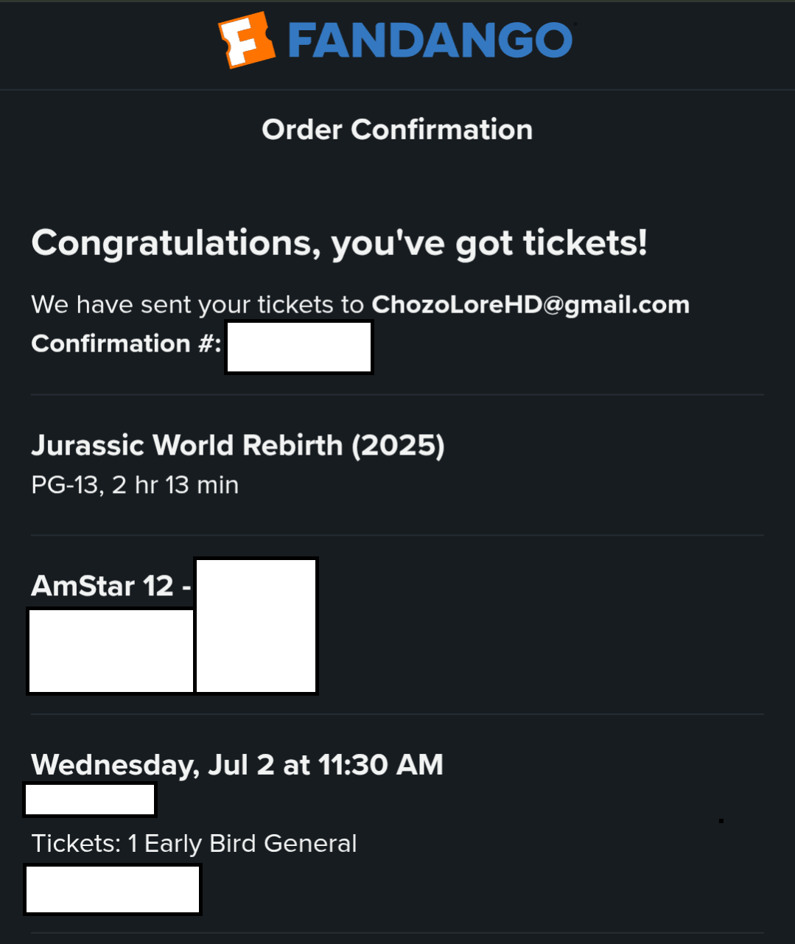Viewport: 795px width, 944px height.
Task: Open the Jurassic World Rebirth (2025) title
Action: [238, 445]
